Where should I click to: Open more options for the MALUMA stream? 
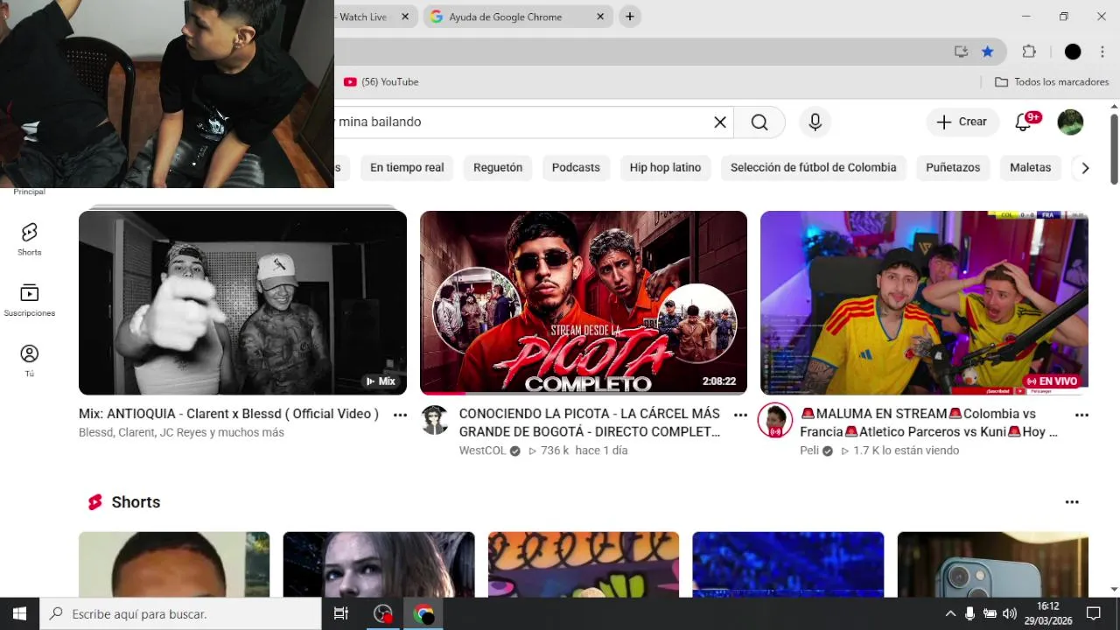1081,415
